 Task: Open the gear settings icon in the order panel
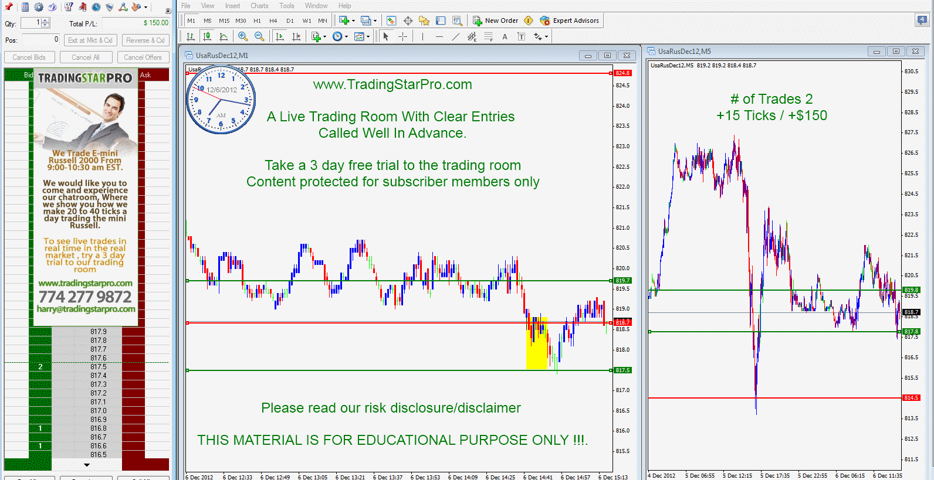coord(39,7)
